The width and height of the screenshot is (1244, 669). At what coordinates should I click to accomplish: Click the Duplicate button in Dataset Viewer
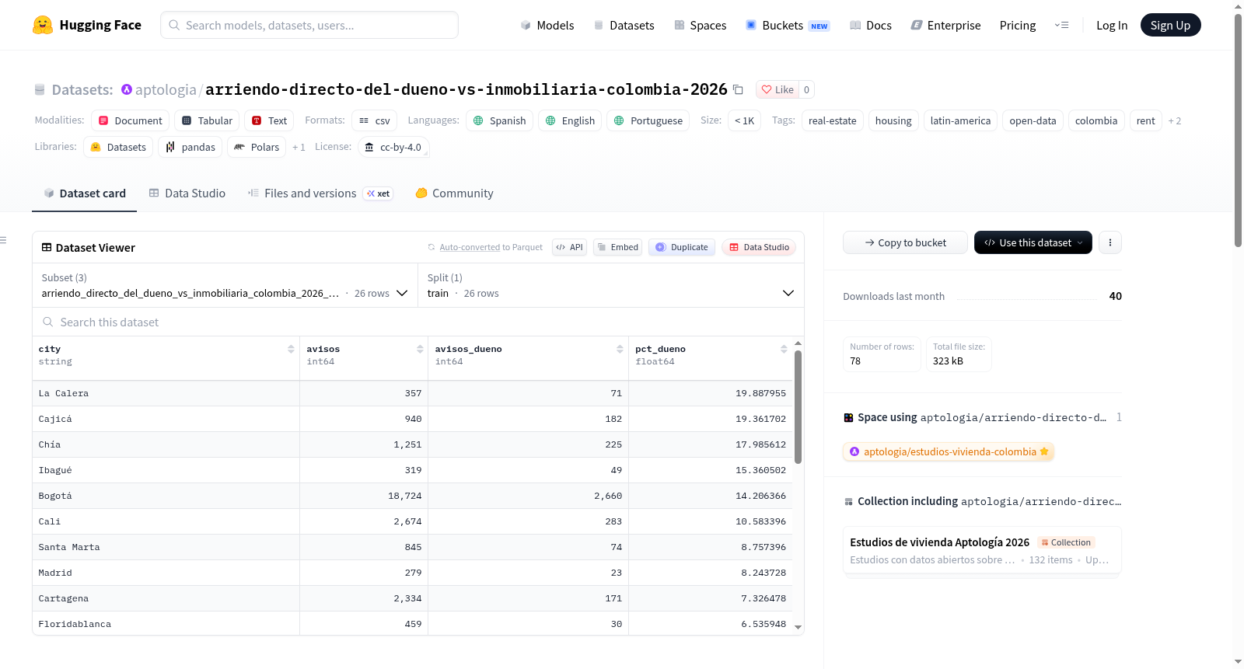[x=682, y=247]
